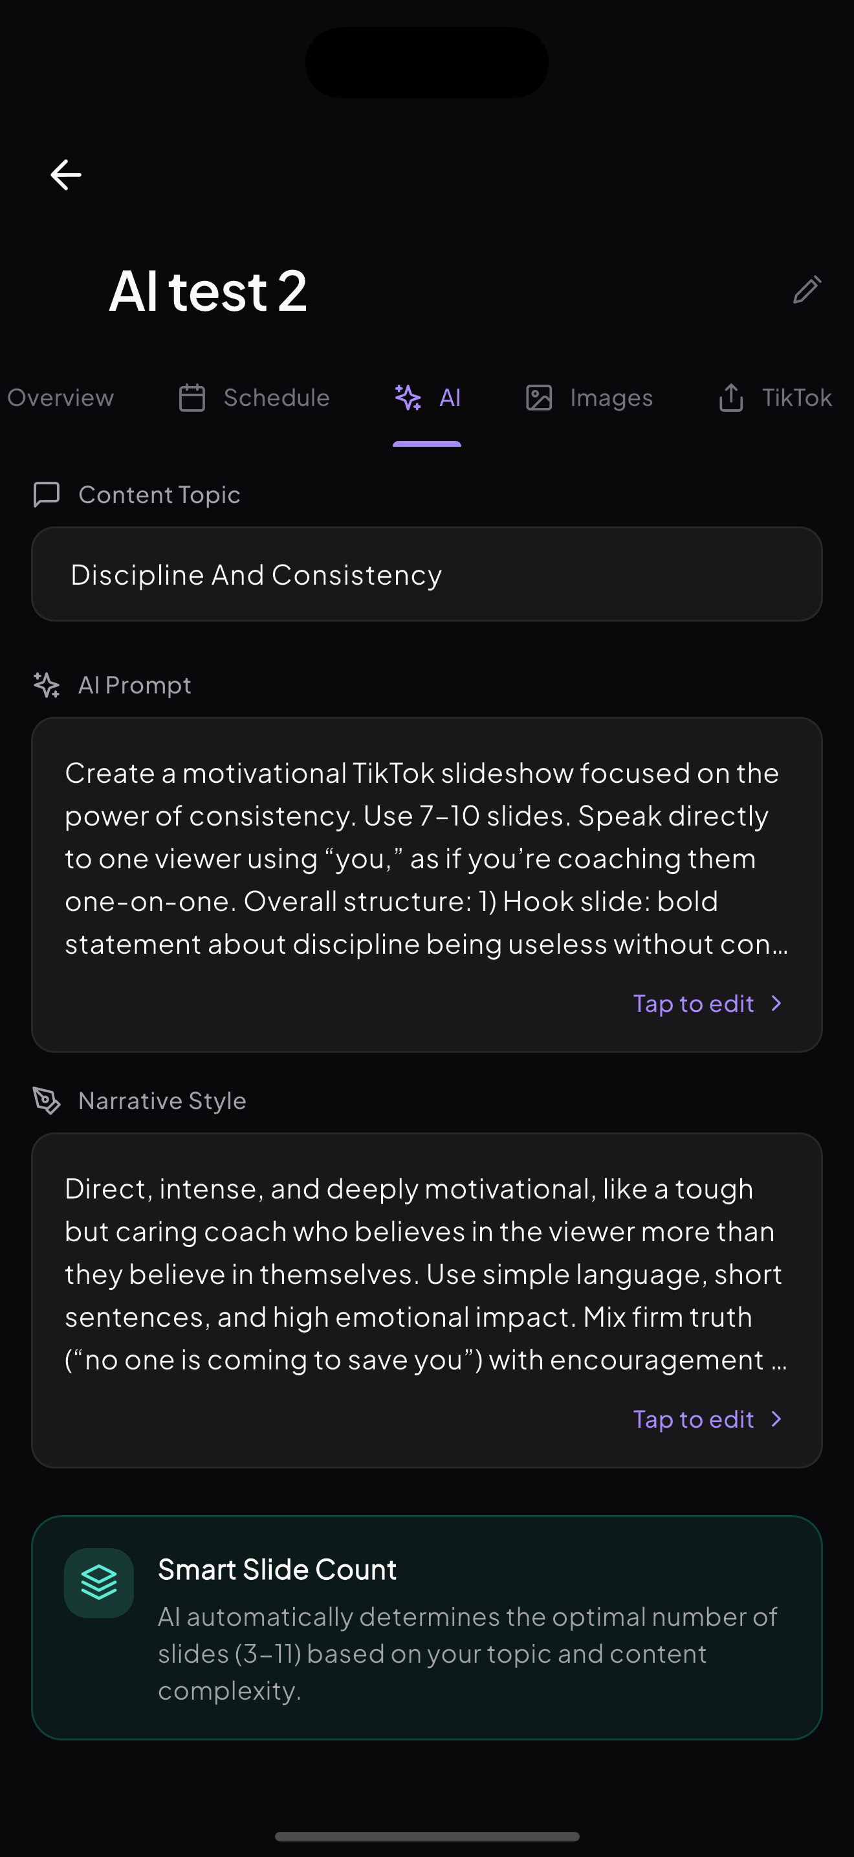Open the Smart Slide Count card
This screenshot has width=854, height=1857.
click(427, 1629)
